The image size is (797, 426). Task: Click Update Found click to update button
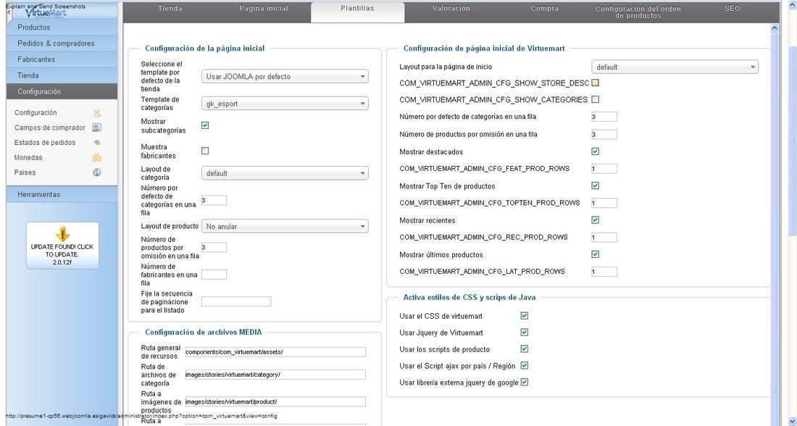(62, 246)
